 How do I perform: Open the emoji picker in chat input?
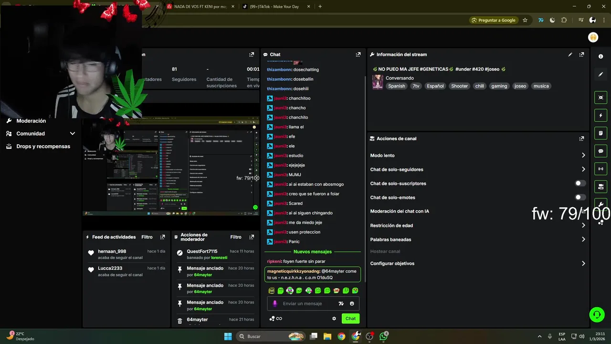352,303
